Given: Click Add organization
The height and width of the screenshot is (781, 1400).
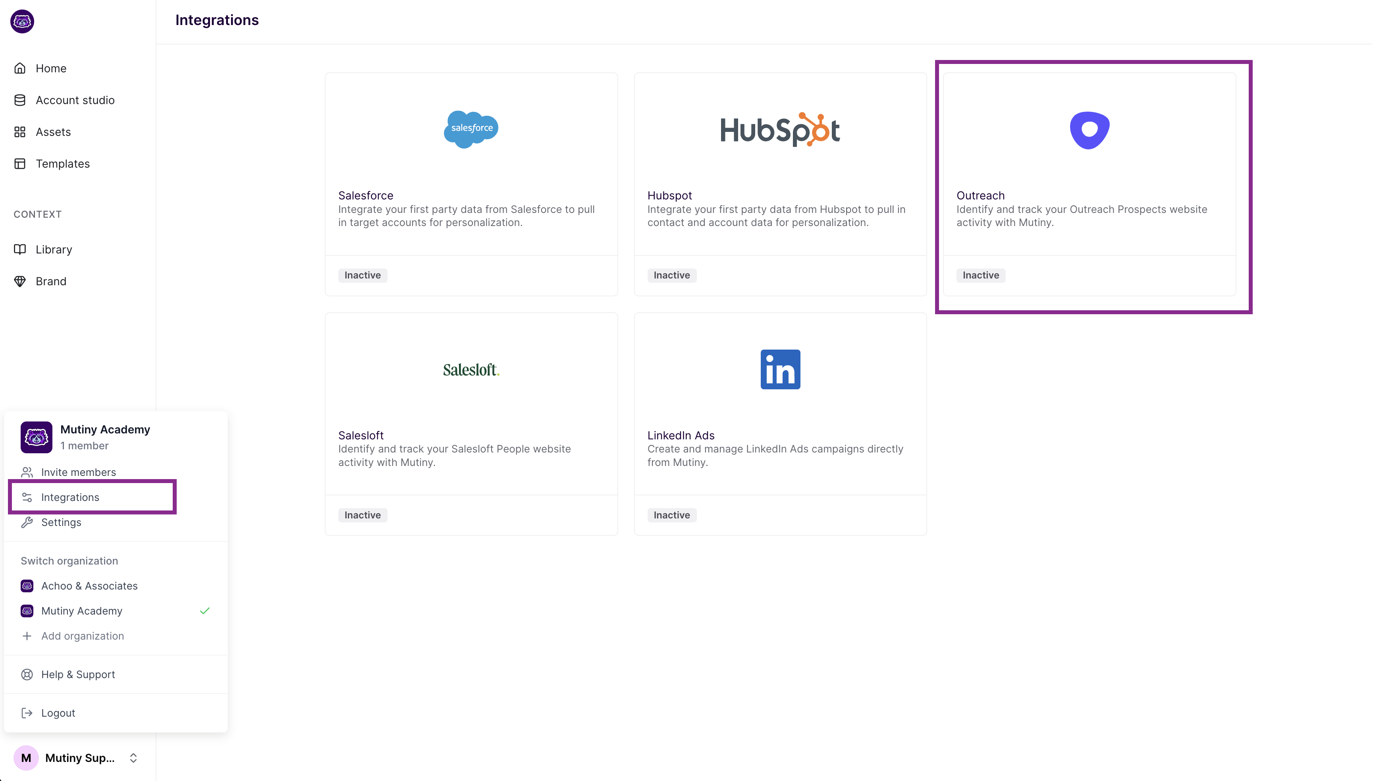Looking at the screenshot, I should [x=82, y=636].
